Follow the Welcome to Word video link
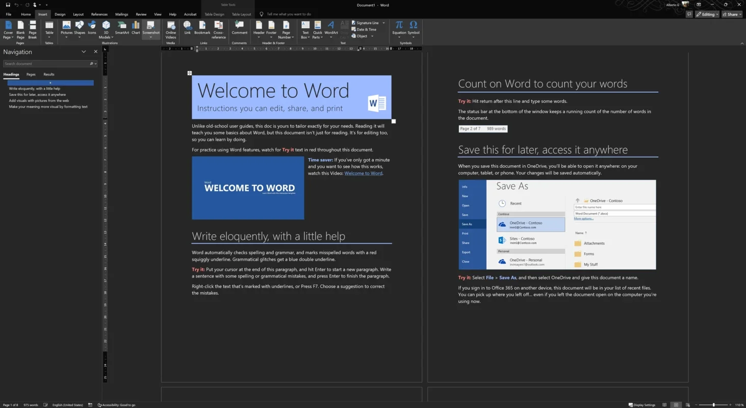 coord(363,173)
